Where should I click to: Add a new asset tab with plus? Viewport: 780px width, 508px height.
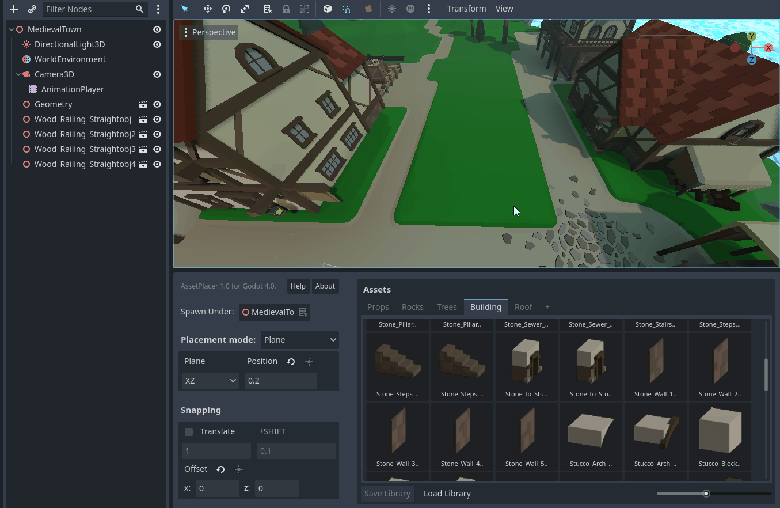click(x=547, y=307)
